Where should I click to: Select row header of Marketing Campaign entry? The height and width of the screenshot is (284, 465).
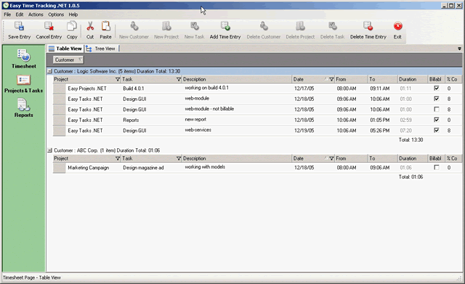60,168
